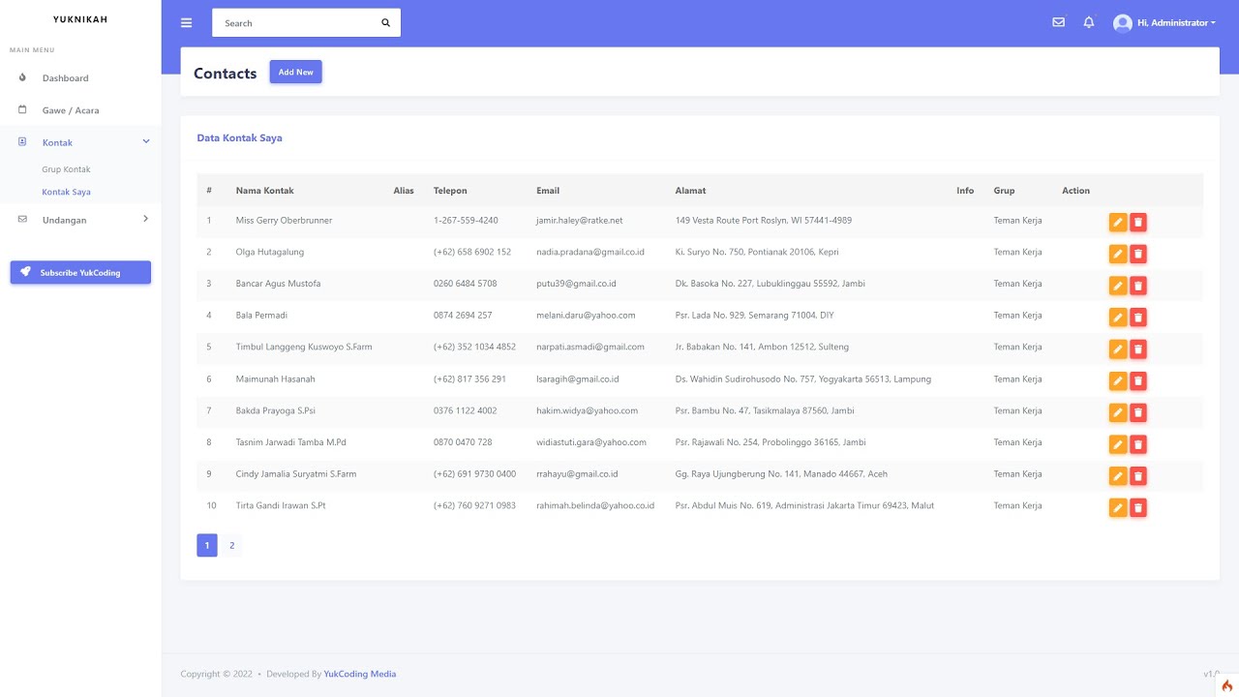Screen dimensions: 1239x697
Task: Click the fire icon at bottom-right corner
Action: [1227, 685]
